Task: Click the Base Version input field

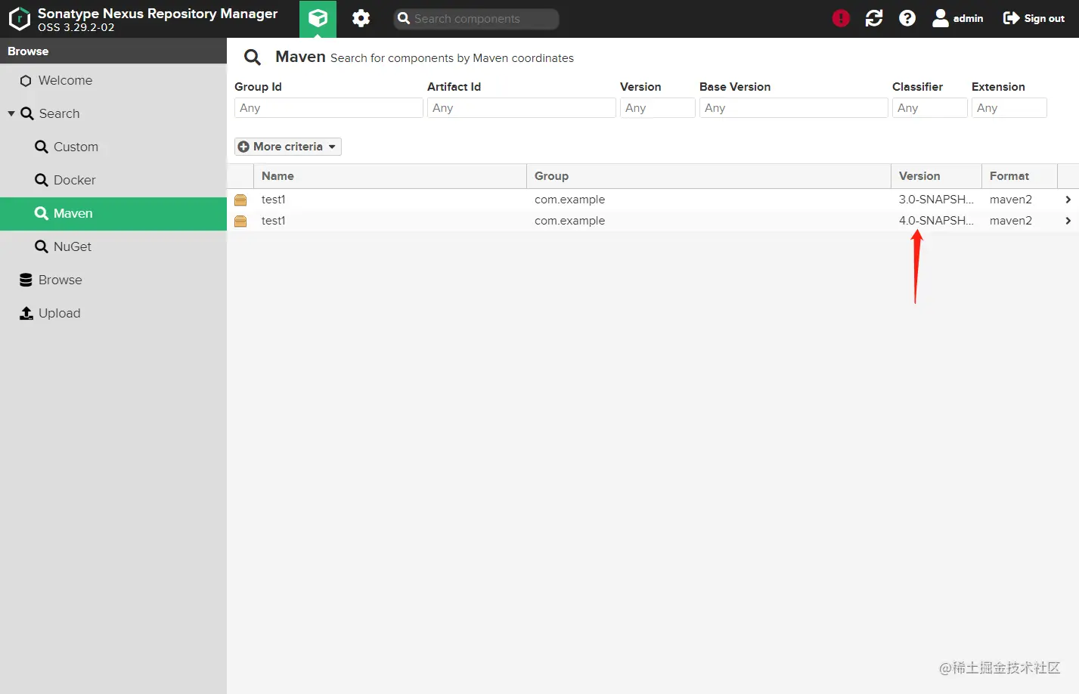Action: point(794,108)
